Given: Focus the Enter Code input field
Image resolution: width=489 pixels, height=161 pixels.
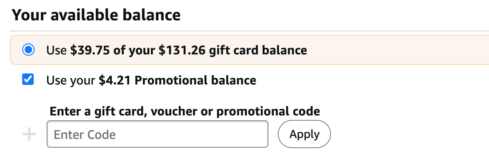Looking at the screenshot, I should (x=158, y=134).
